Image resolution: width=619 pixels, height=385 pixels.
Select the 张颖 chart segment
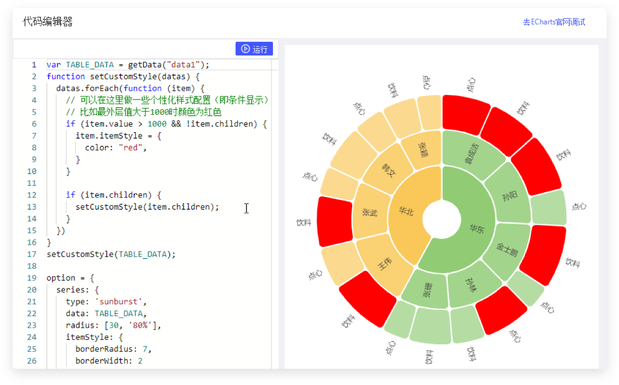(423, 149)
